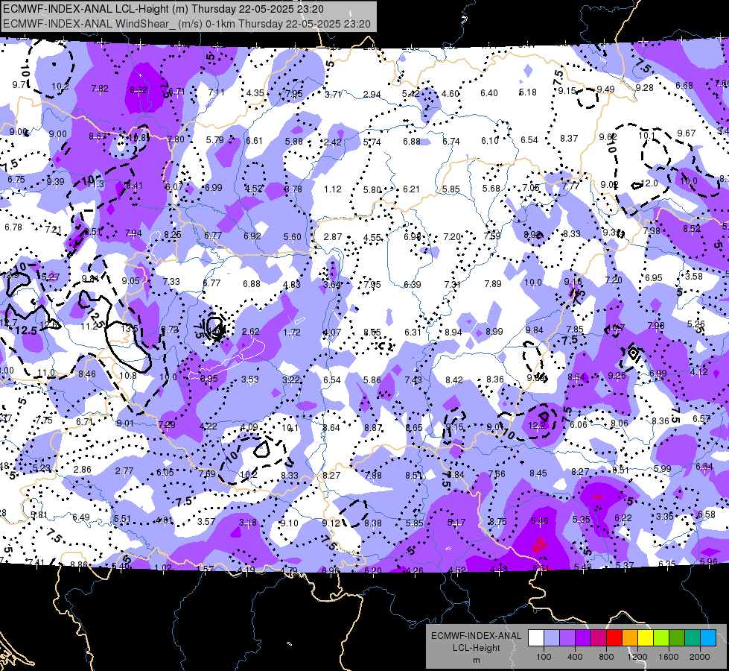Click the teal legend swatch
The height and width of the screenshot is (671, 729).
point(693,637)
